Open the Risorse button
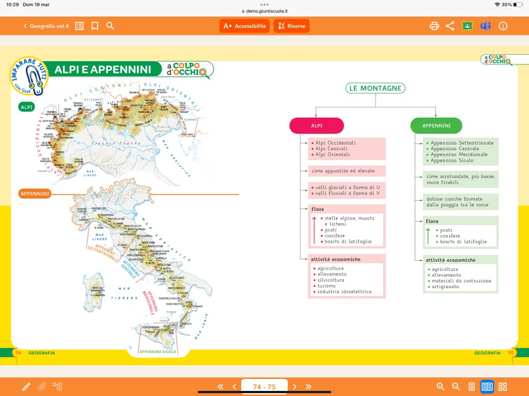The height and width of the screenshot is (396, 529). coord(291,26)
